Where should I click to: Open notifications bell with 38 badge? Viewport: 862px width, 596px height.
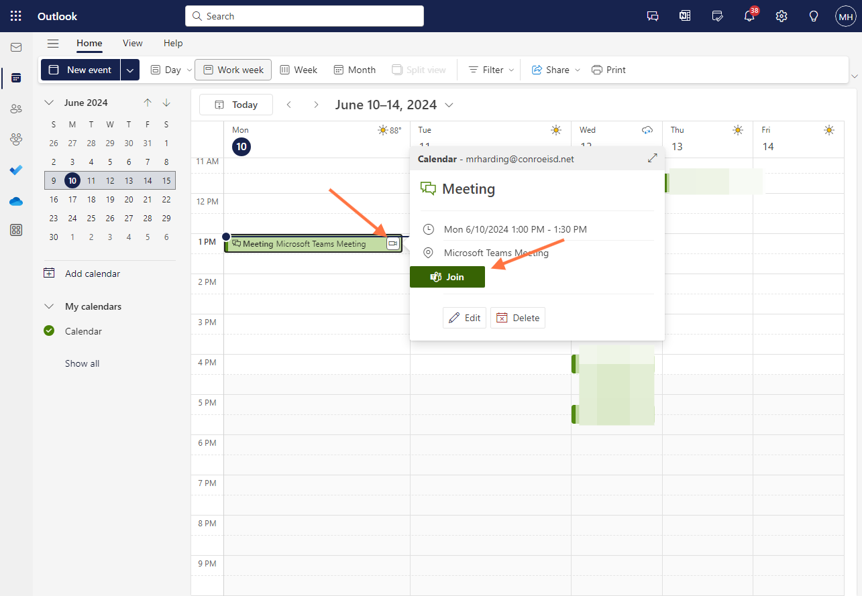tap(750, 16)
